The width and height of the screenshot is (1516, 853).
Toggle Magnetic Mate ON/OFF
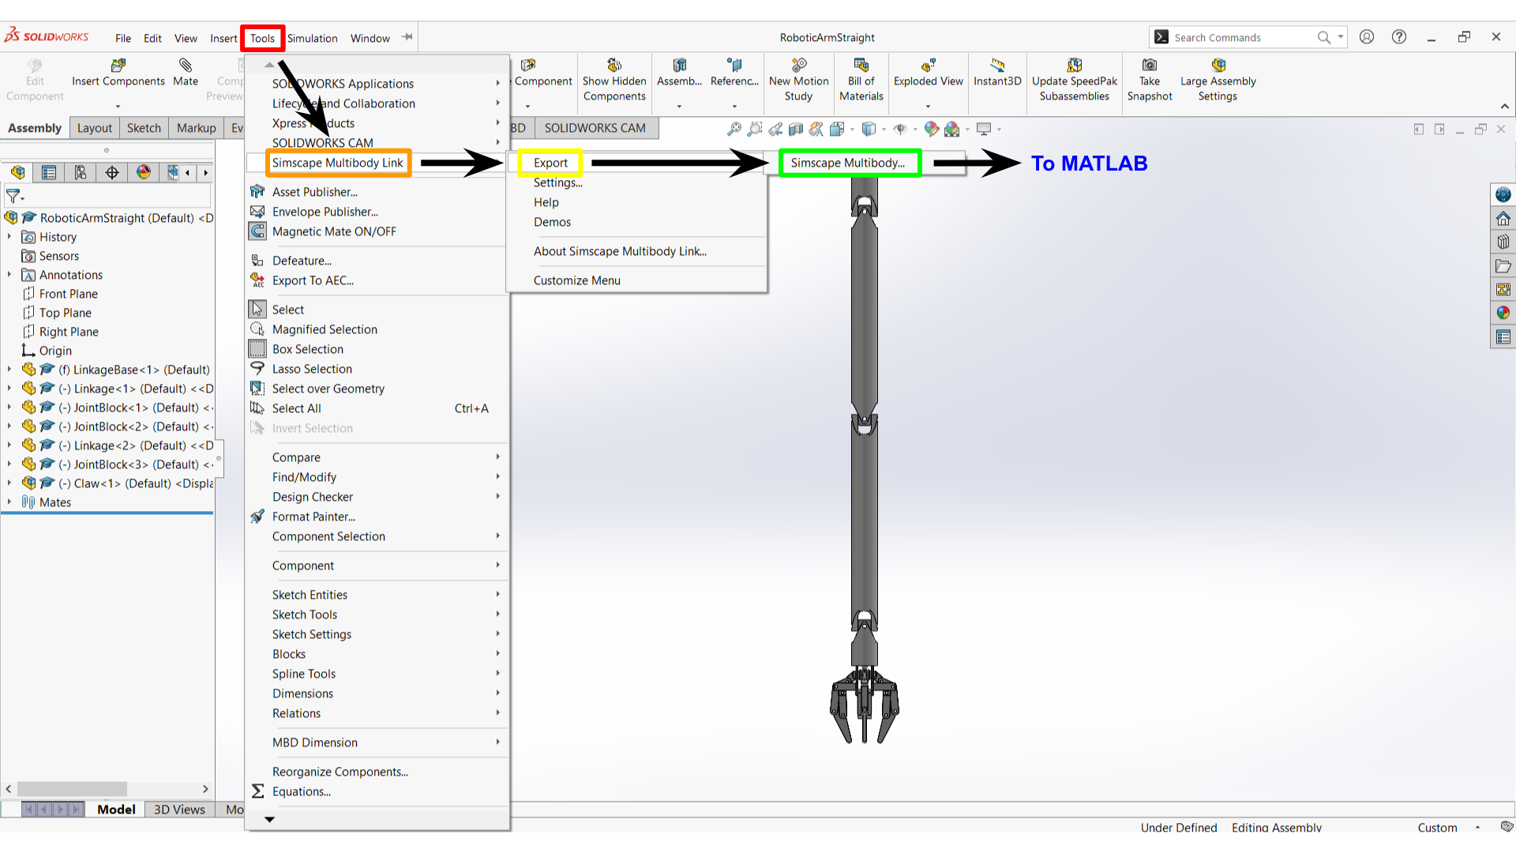click(334, 231)
